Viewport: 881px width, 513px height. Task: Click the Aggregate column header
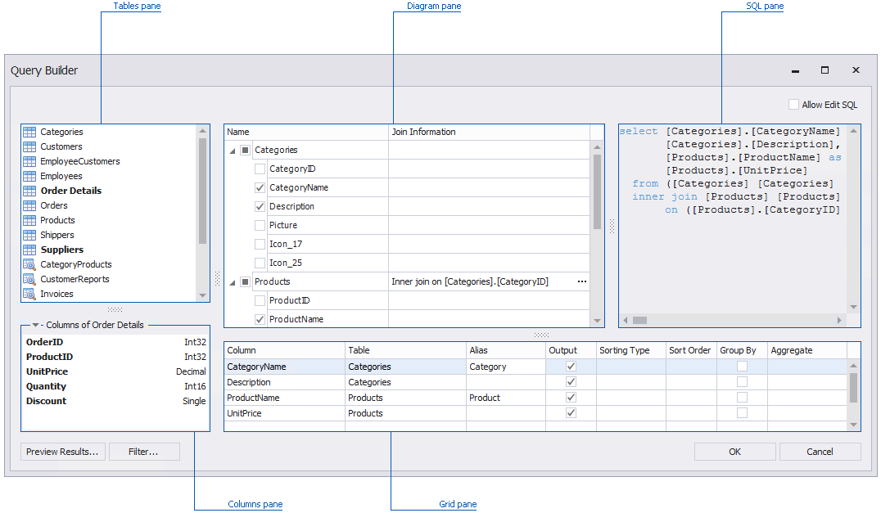pyautogui.click(x=806, y=350)
